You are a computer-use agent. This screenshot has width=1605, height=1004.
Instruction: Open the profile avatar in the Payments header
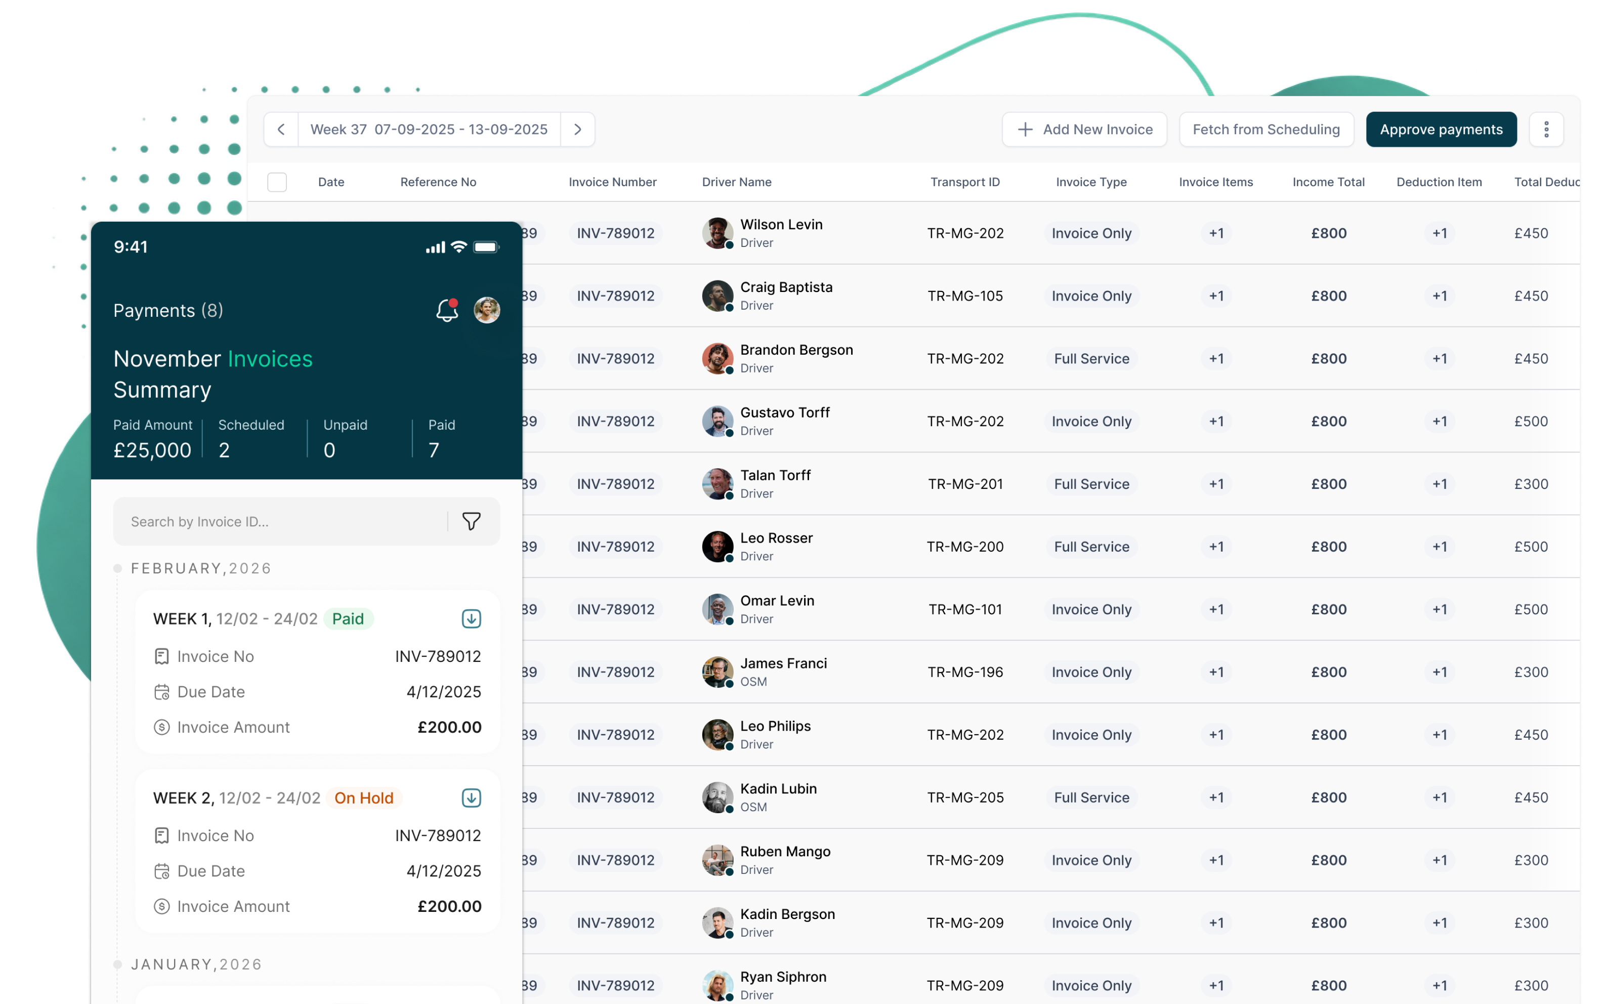[487, 310]
